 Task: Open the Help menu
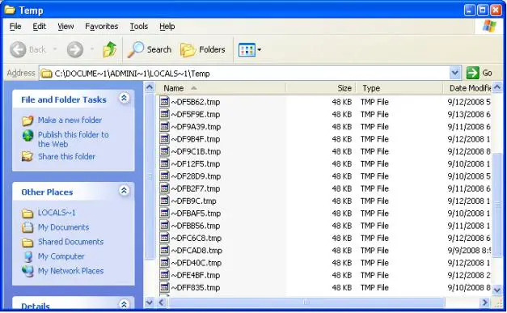tap(167, 27)
